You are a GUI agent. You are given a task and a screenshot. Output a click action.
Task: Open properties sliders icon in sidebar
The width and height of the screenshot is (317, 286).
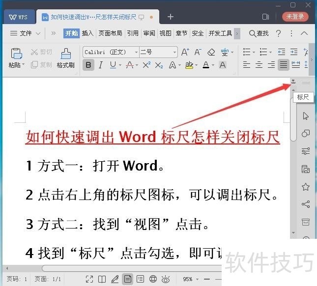[x=306, y=151]
